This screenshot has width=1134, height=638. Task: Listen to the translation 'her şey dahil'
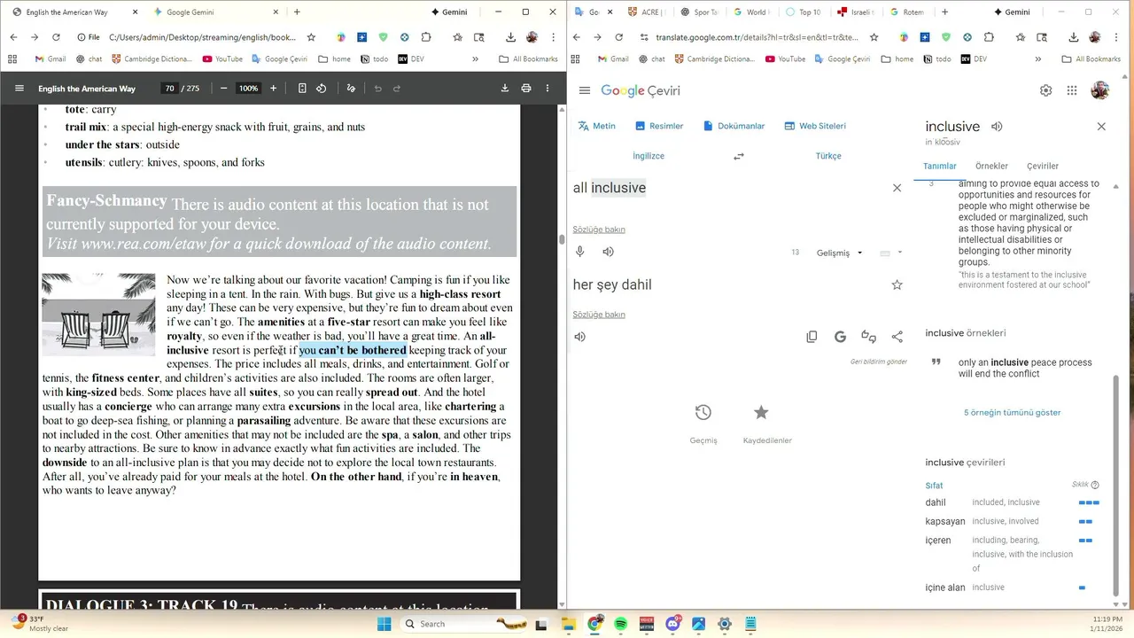click(x=580, y=337)
